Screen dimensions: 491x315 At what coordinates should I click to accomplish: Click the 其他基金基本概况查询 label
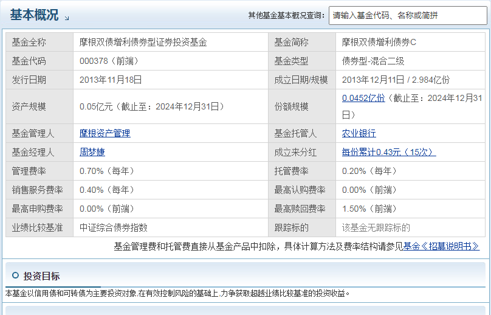287,15
